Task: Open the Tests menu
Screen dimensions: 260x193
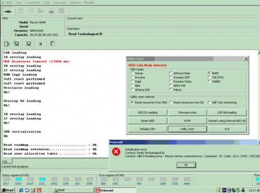Action: pyautogui.click(x=18, y=2)
